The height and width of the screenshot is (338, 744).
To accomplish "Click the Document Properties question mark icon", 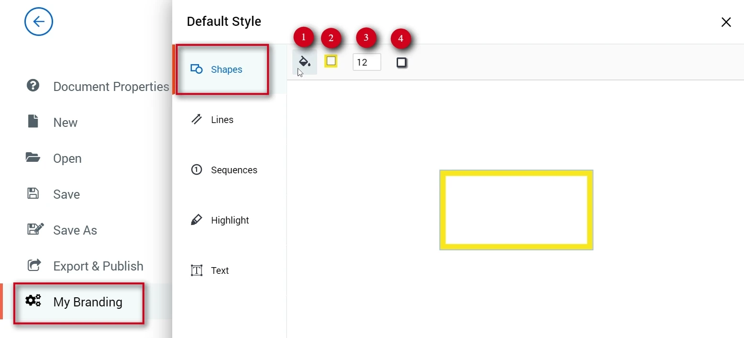I will 33,86.
